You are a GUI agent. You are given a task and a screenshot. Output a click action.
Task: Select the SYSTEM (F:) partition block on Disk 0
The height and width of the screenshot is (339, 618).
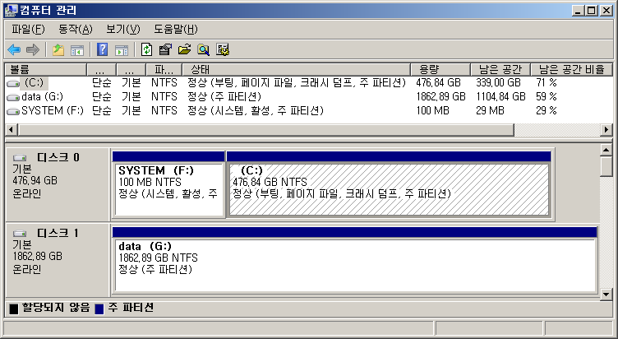pyautogui.click(x=168, y=184)
